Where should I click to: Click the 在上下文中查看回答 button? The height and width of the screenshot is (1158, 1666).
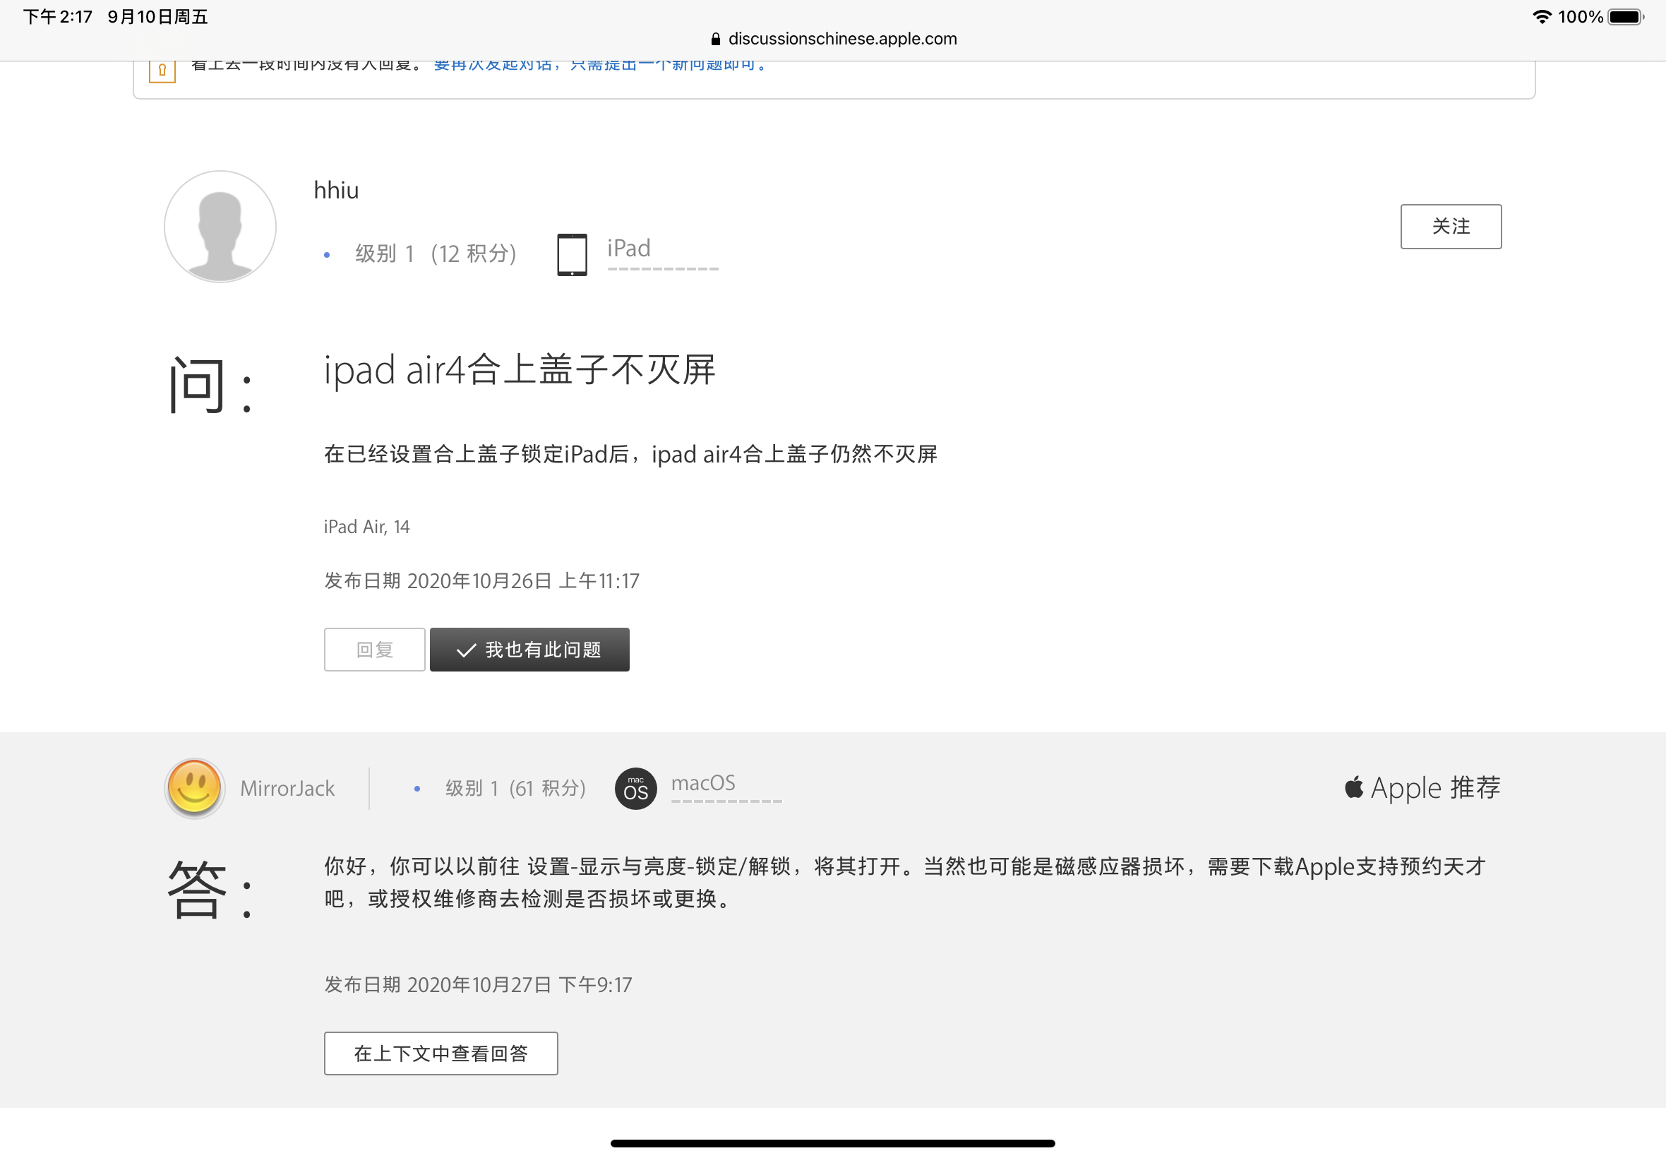(441, 1053)
